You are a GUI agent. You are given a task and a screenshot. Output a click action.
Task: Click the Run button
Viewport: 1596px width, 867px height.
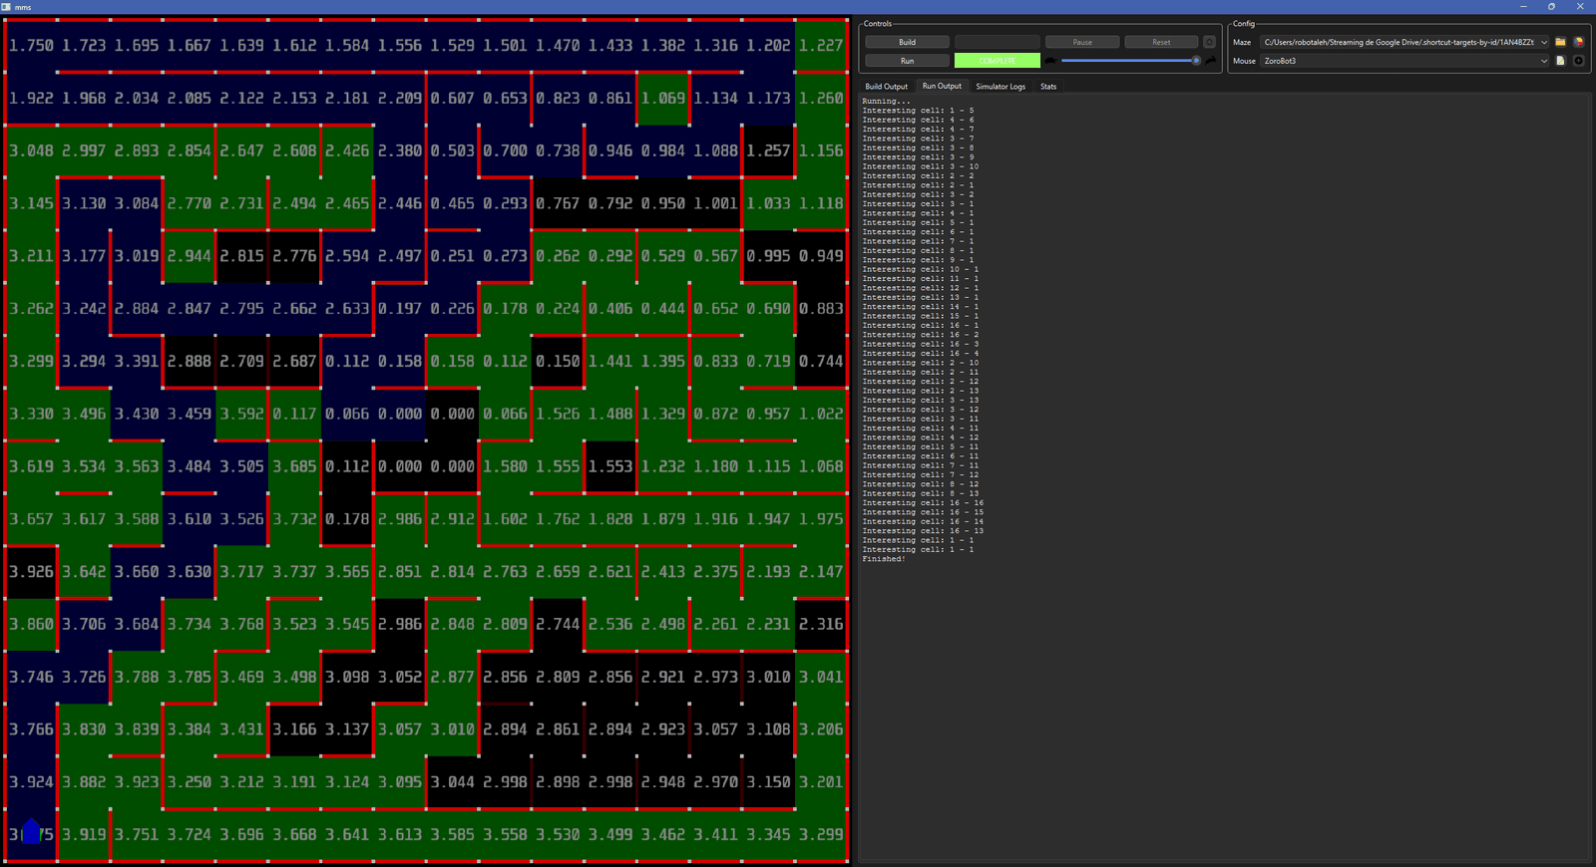pyautogui.click(x=907, y=61)
